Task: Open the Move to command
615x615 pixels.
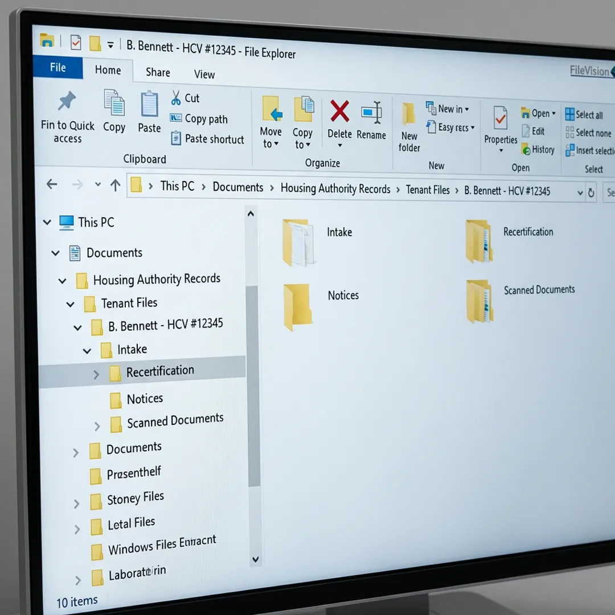Action: click(x=271, y=122)
